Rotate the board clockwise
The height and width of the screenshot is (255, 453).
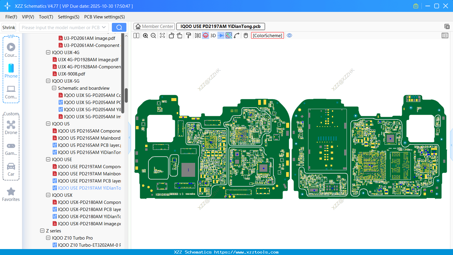click(x=179, y=35)
